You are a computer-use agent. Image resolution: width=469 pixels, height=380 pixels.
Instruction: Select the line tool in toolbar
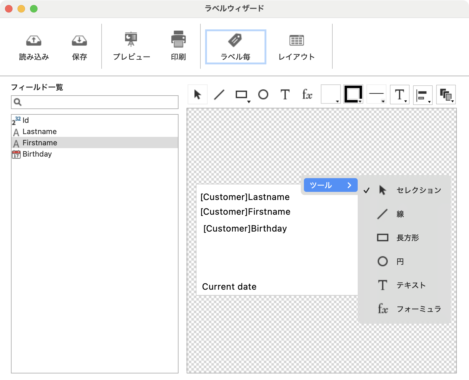[x=219, y=94]
